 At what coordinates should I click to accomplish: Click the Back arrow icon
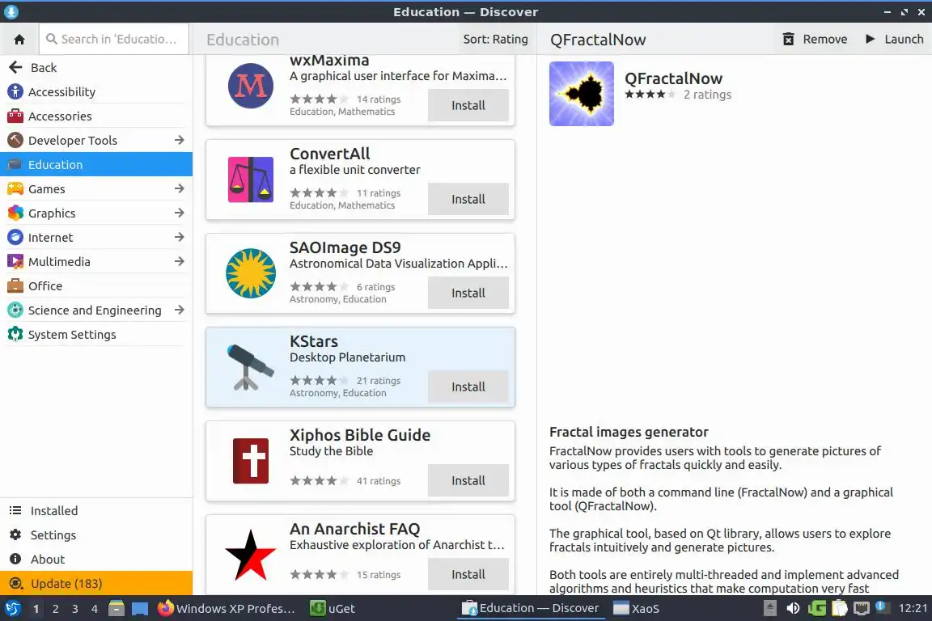pyautogui.click(x=15, y=67)
